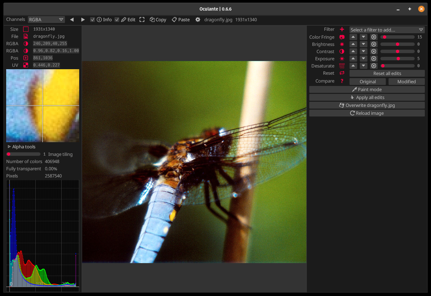Go to previous image with left arrow
431x296 pixels.
[72, 20]
